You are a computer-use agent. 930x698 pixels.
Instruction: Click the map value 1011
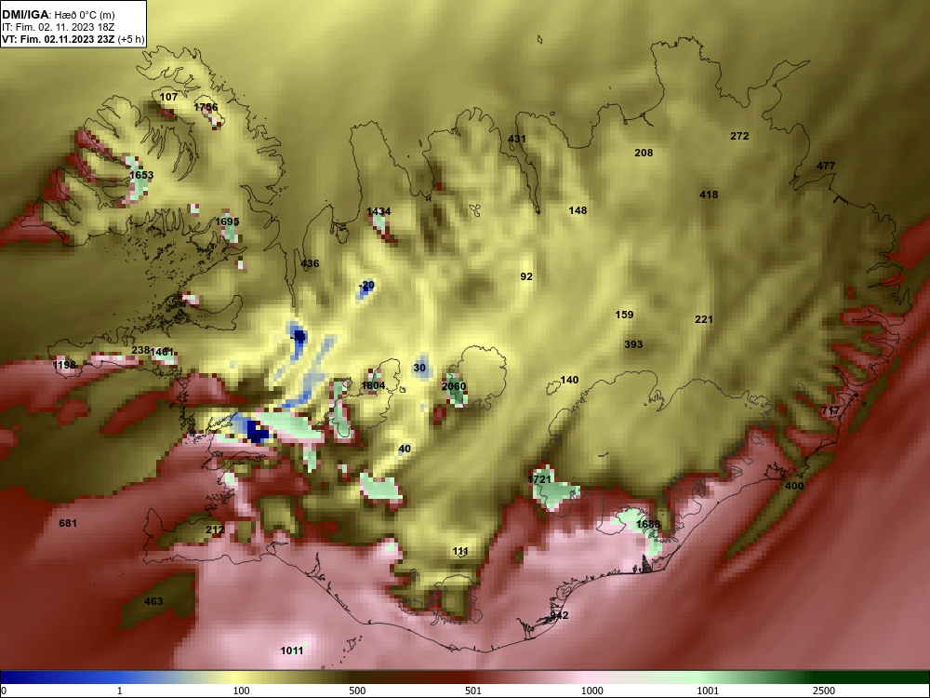pyautogui.click(x=292, y=651)
